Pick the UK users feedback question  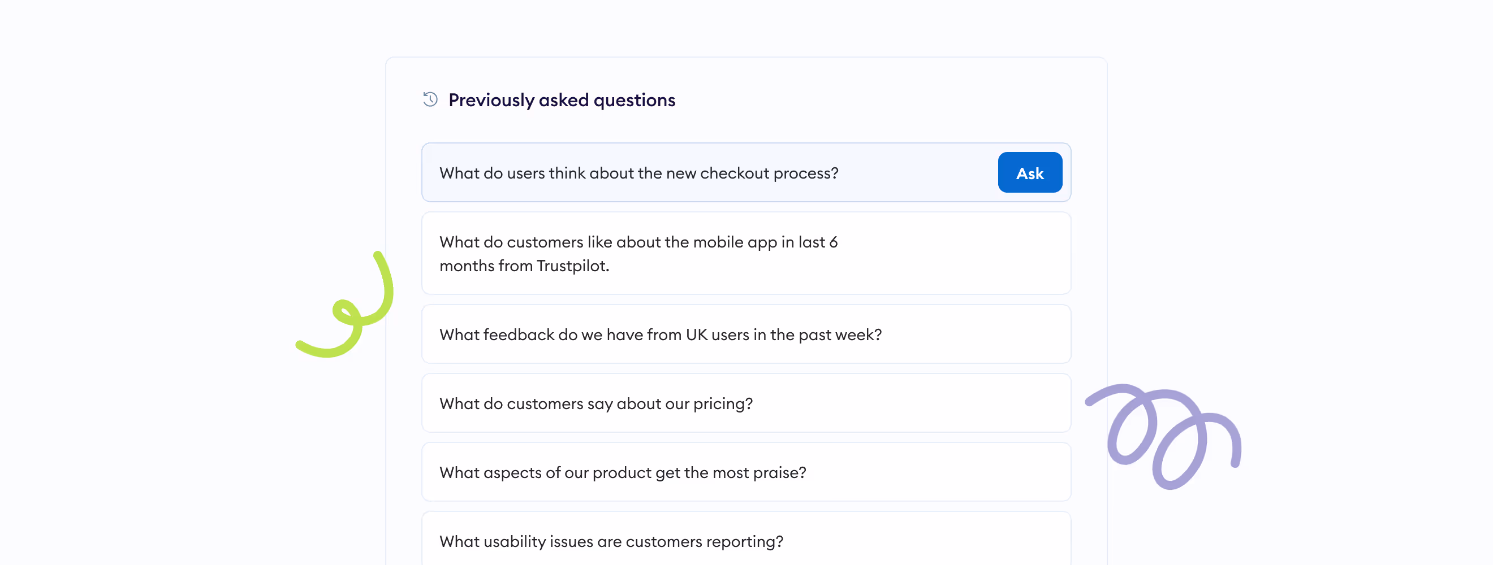click(x=660, y=334)
